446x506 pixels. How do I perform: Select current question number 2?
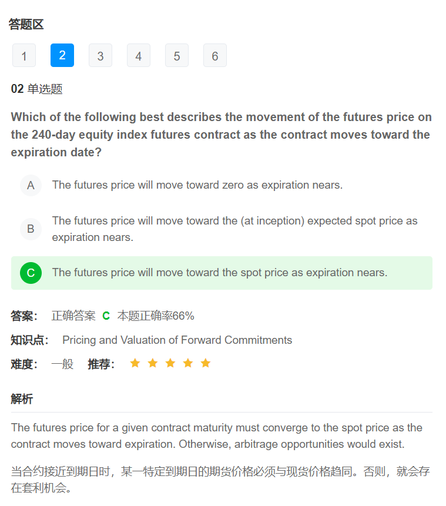(x=62, y=55)
